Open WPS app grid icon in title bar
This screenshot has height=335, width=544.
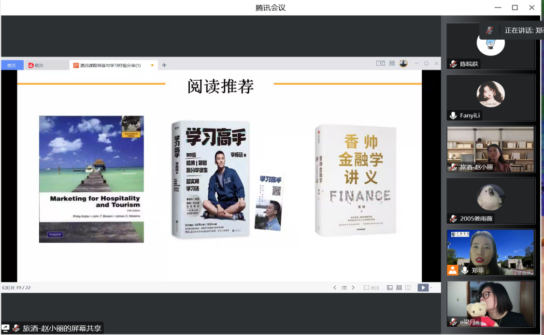[392, 63]
